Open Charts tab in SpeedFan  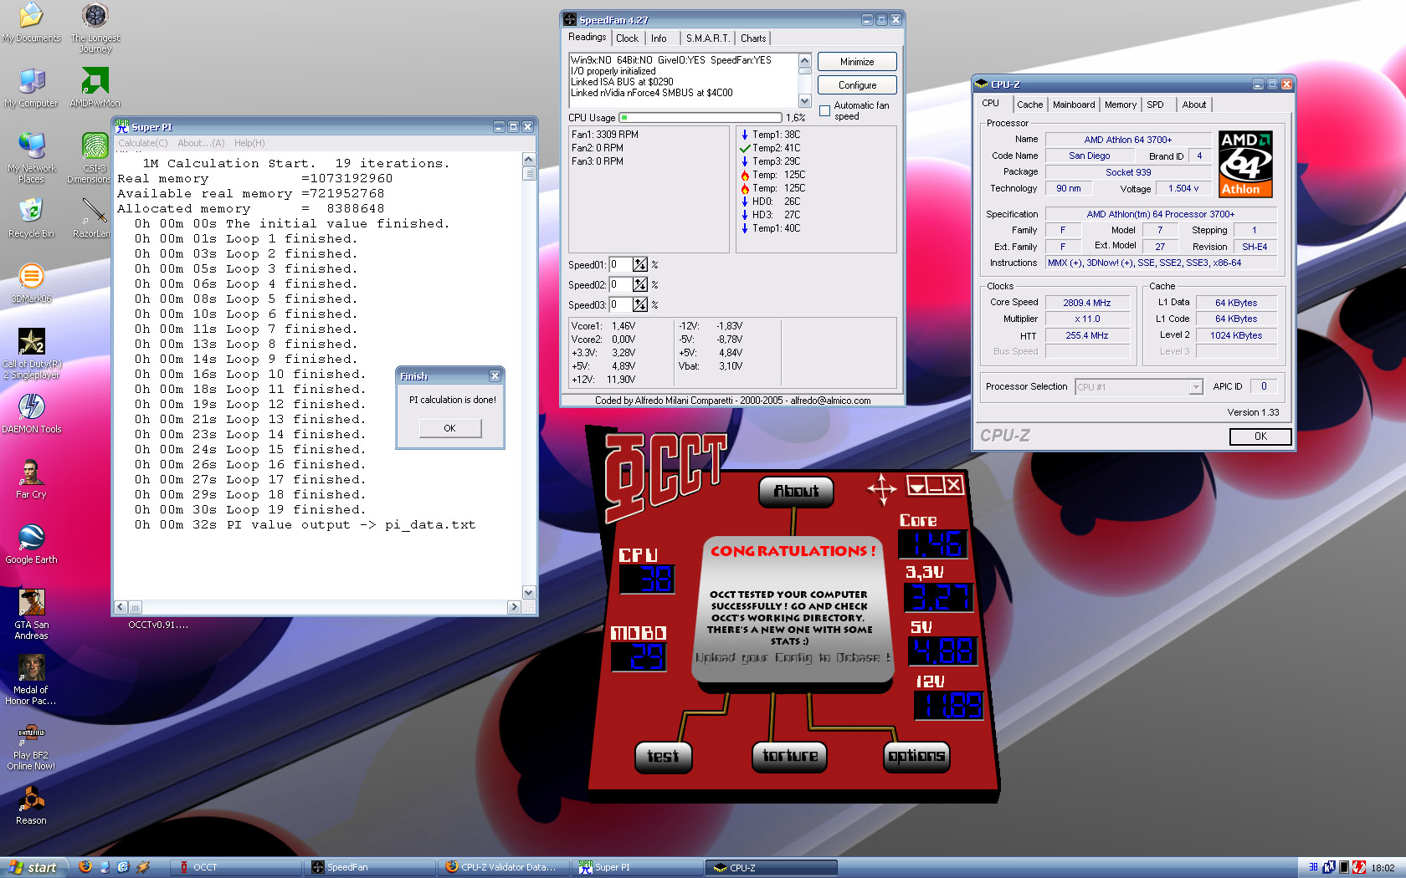(x=753, y=38)
